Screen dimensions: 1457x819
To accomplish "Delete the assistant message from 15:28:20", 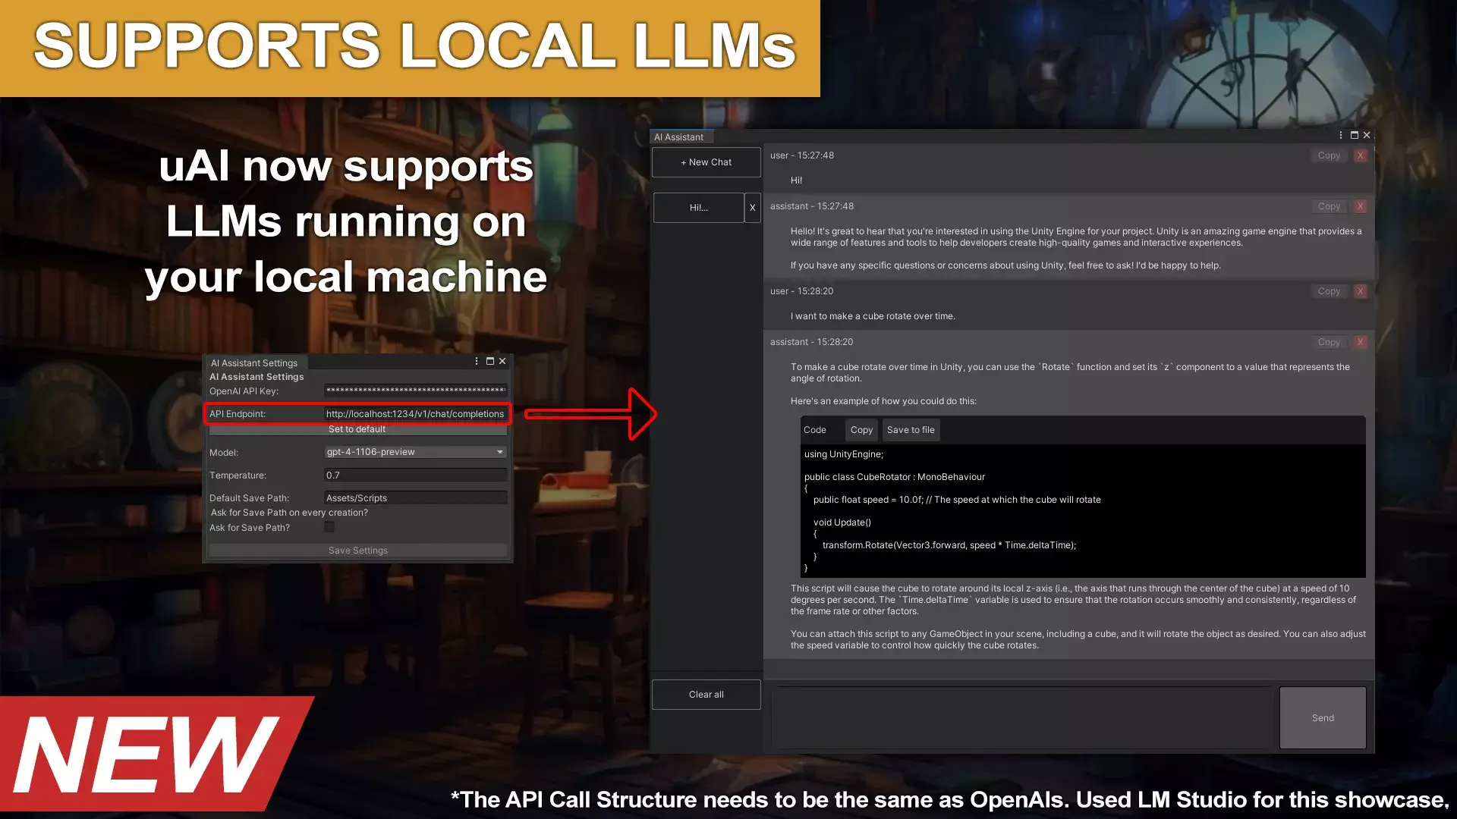I will coord(1361,342).
